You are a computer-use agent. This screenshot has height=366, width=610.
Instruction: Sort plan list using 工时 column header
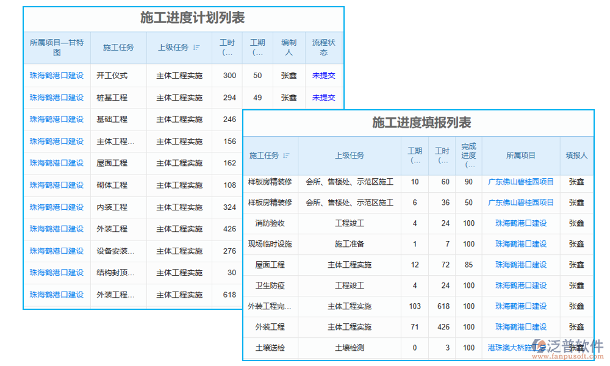click(x=228, y=47)
